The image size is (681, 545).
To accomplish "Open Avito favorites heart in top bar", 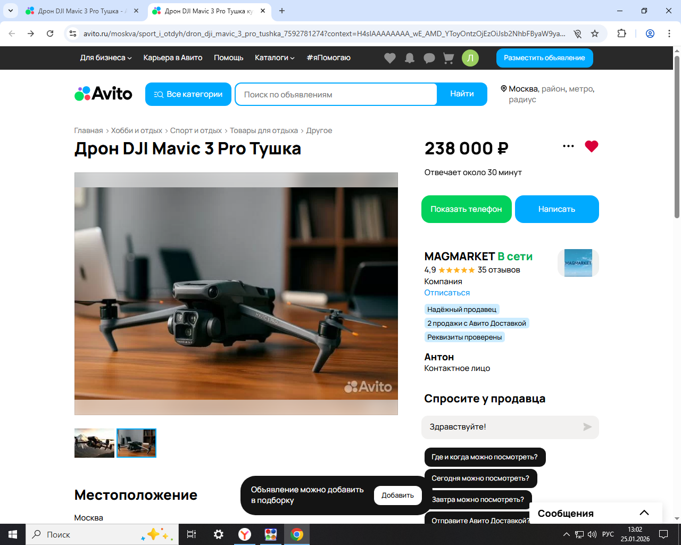I will [x=390, y=58].
